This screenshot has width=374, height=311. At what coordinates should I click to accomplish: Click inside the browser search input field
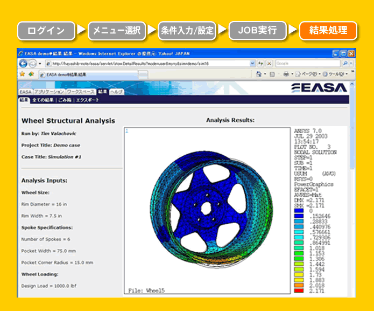coord(307,64)
